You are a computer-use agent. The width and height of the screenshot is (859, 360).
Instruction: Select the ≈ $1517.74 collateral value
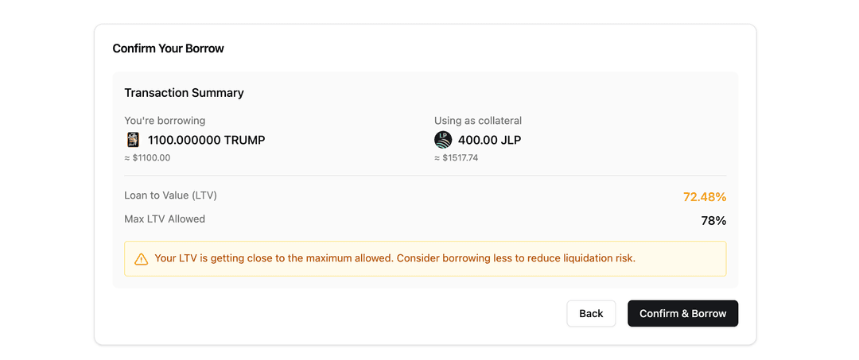456,158
